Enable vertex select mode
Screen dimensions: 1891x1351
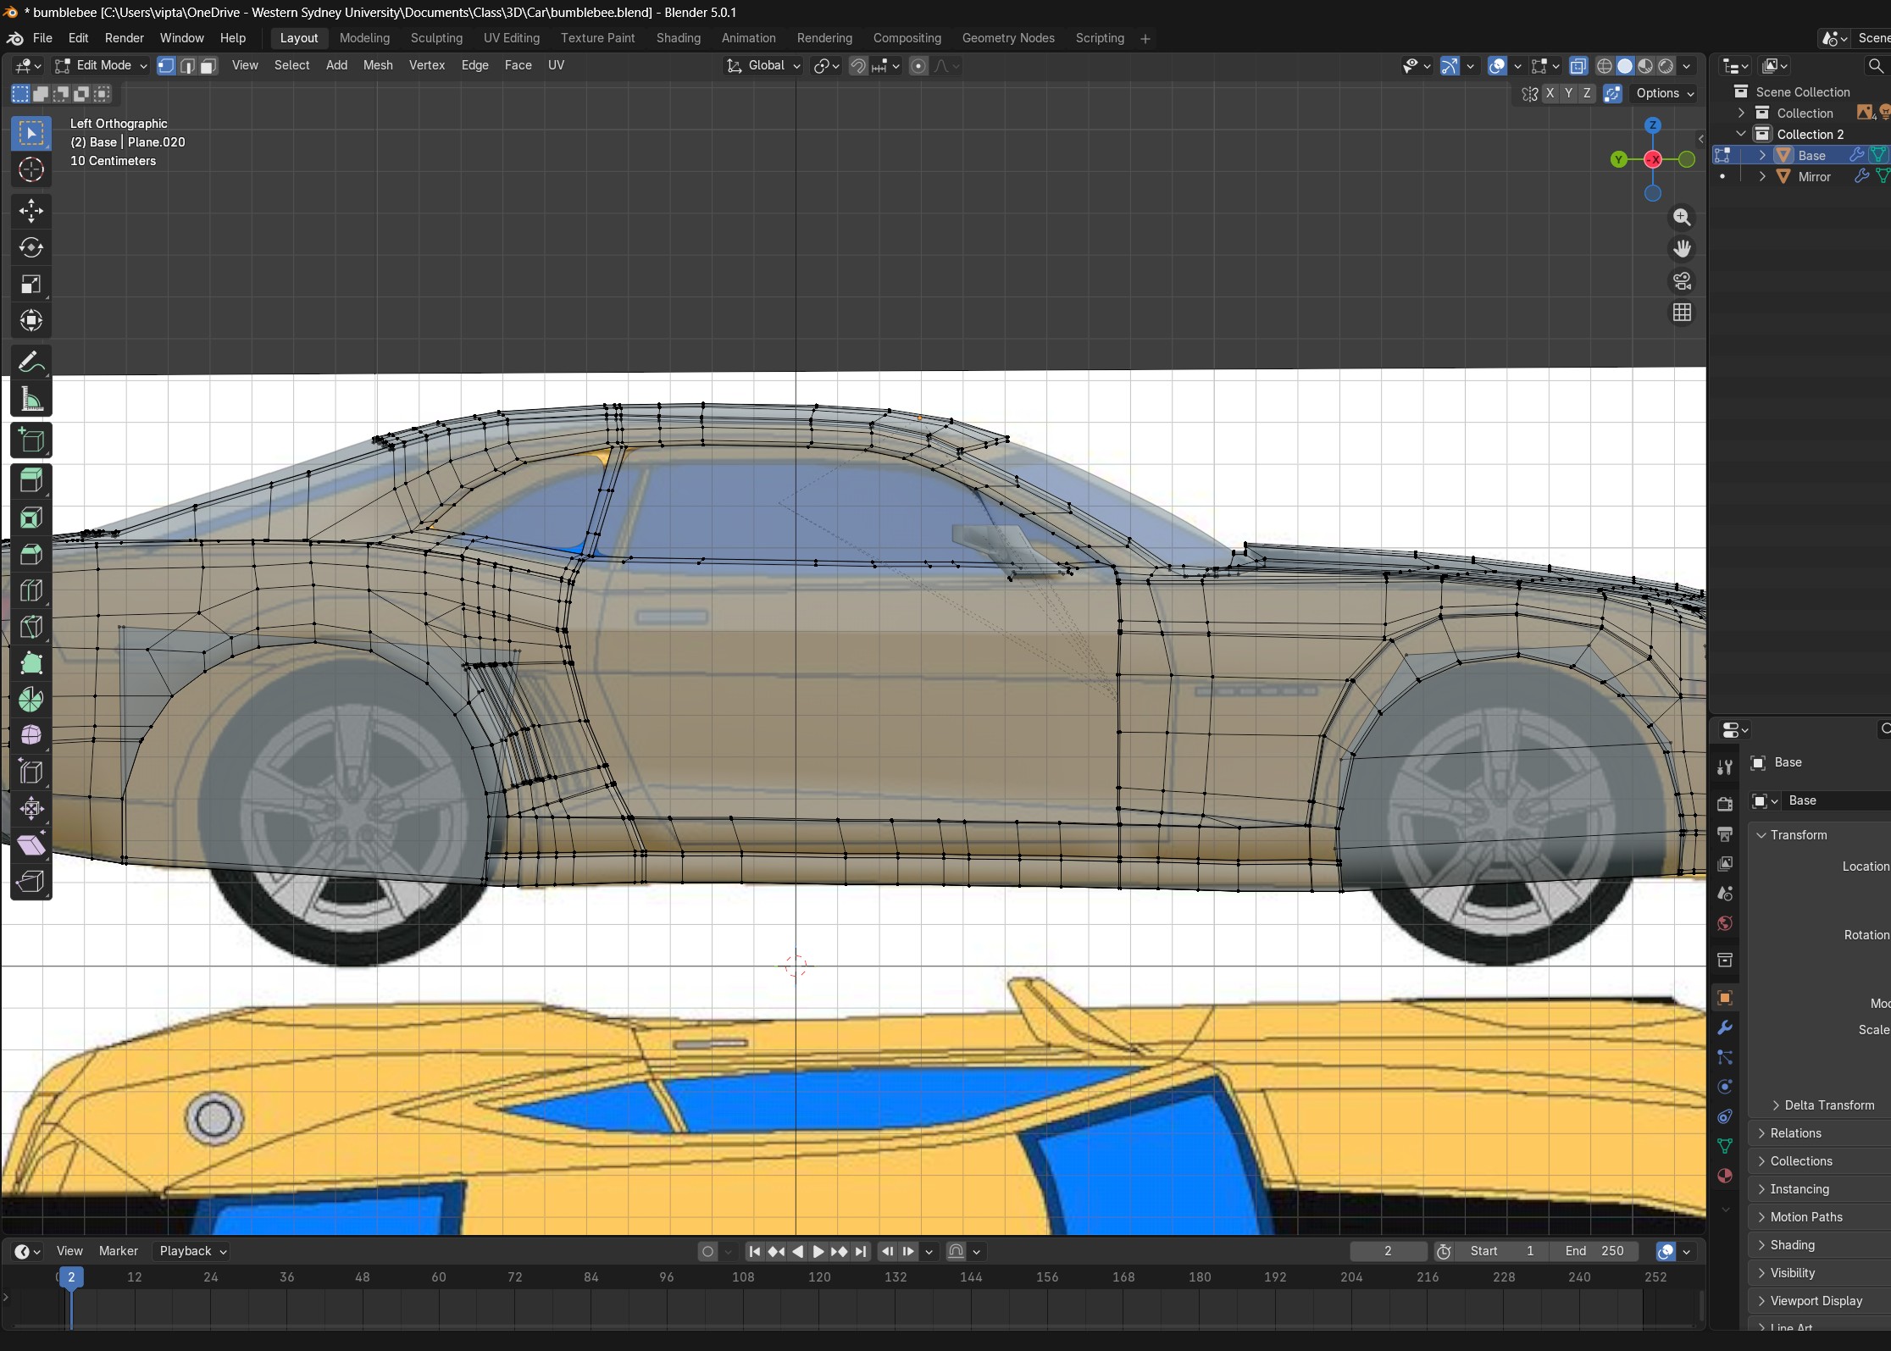pos(166,66)
